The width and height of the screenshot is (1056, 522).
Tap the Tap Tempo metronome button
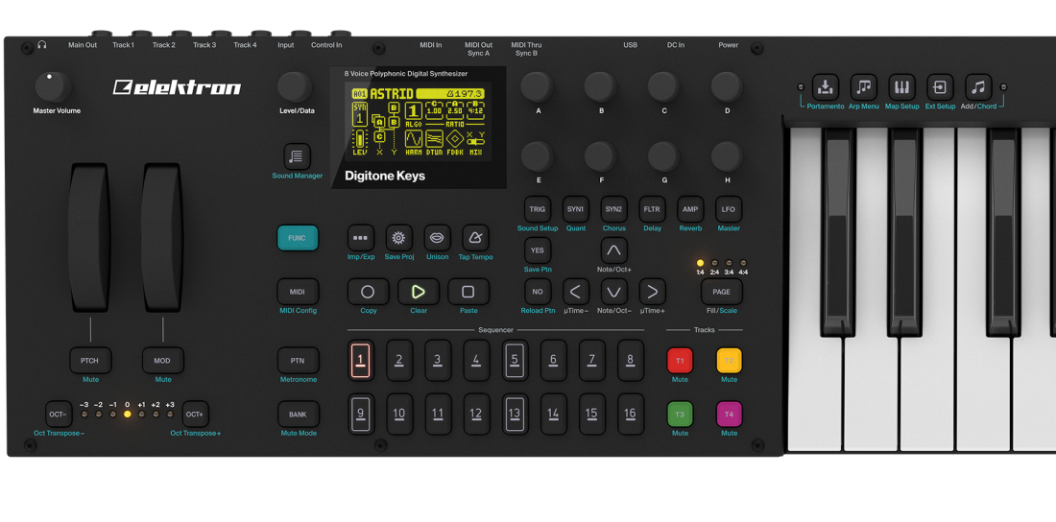(475, 238)
